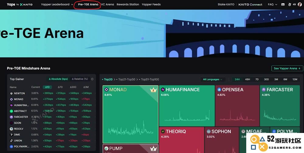Switch to Relative (%) view
The width and height of the screenshot is (304, 153).
(x=80, y=79)
